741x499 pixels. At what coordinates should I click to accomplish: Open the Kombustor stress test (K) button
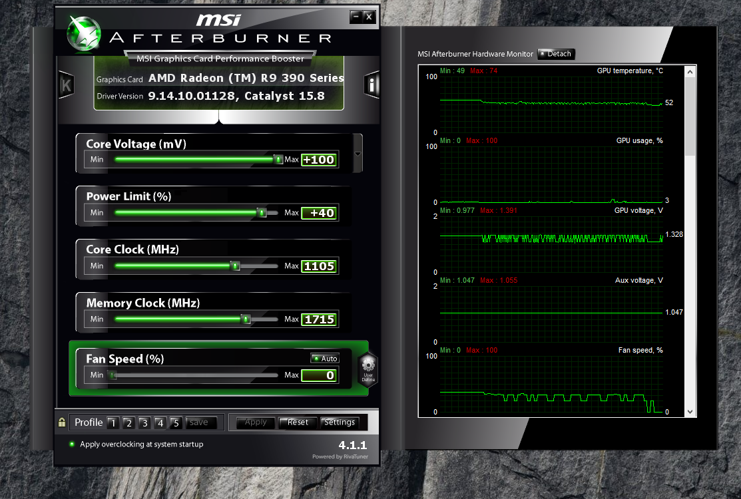point(66,85)
